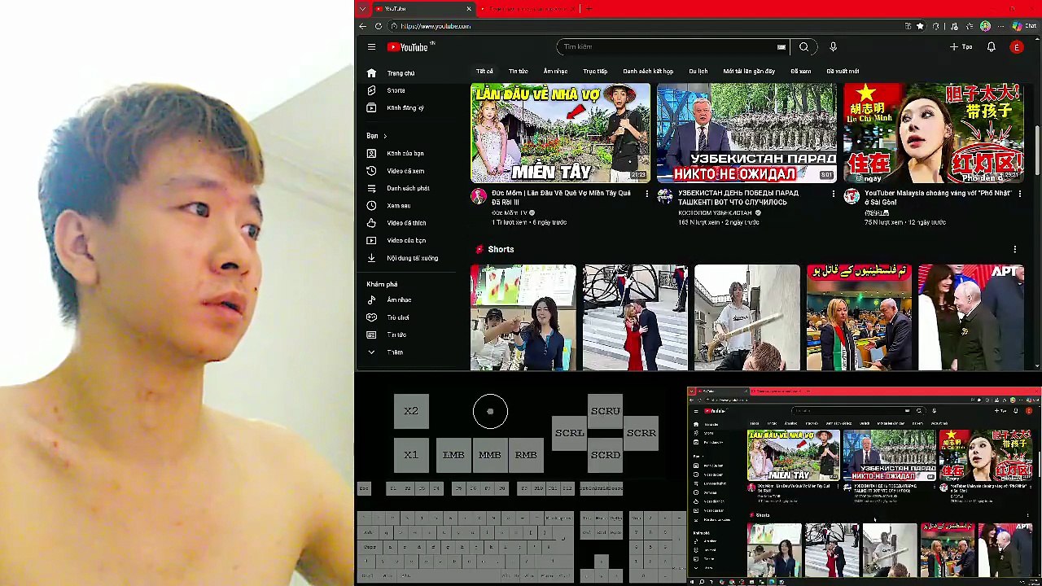
Task: Open the Lần Đầu Về Nhà Vợ thumbnail
Action: (560, 133)
